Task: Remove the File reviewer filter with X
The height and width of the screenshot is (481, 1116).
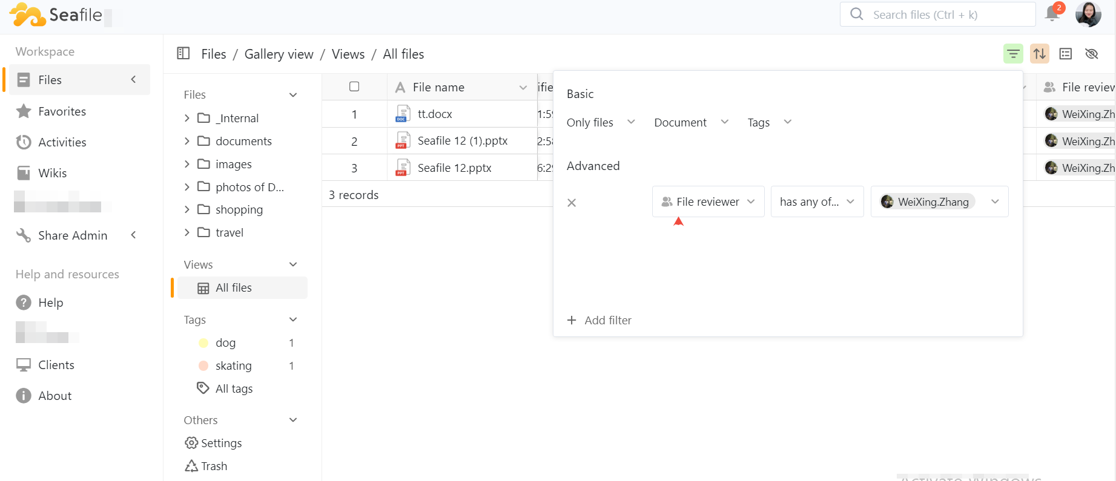Action: tap(571, 203)
